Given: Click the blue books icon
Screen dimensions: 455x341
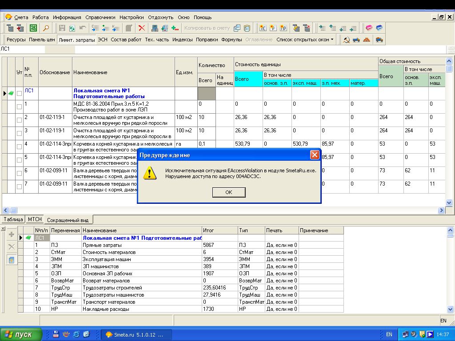Looking at the screenshot, I should point(379,28).
